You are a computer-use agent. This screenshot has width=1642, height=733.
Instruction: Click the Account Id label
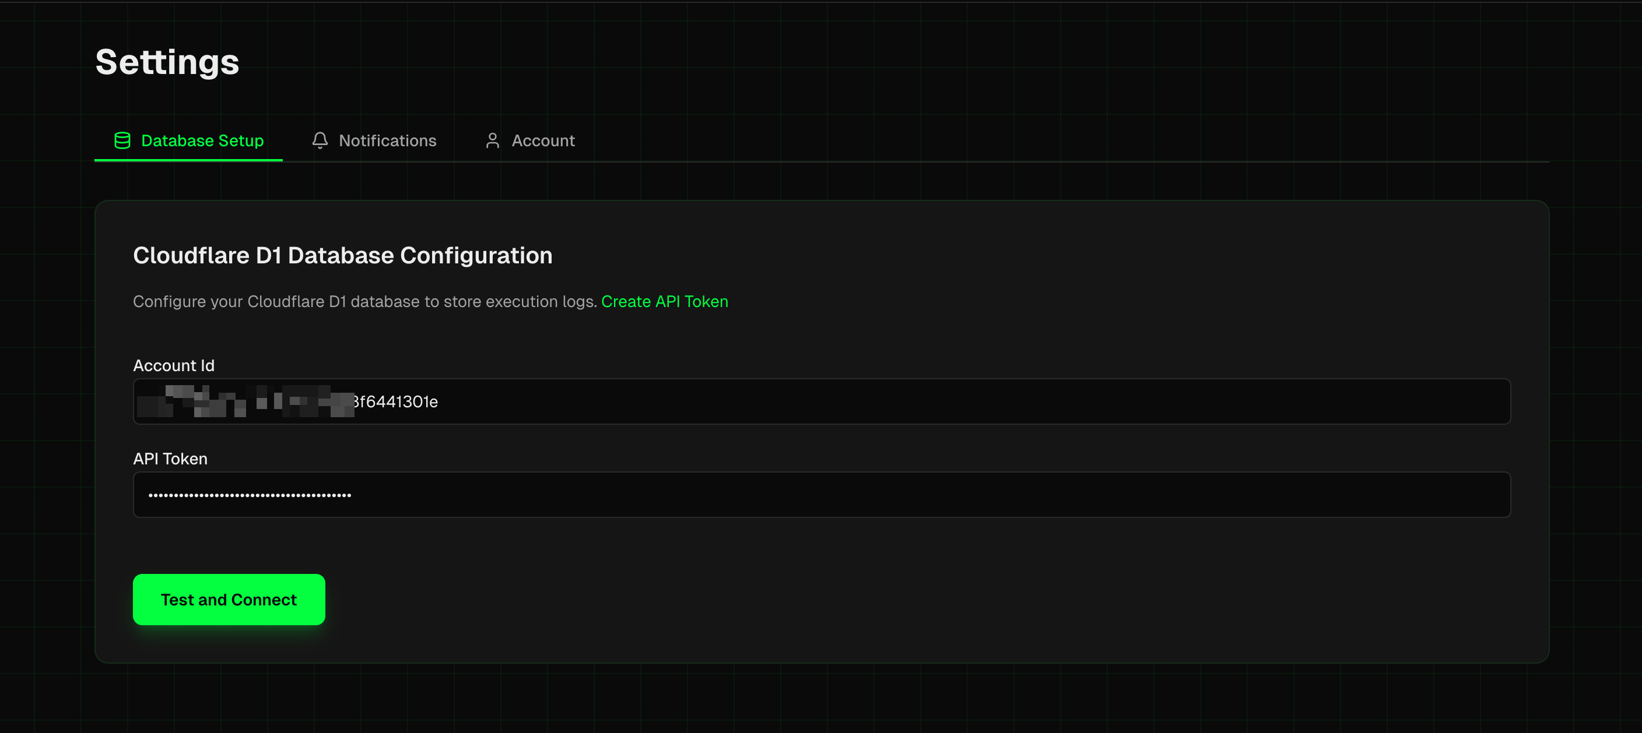click(x=173, y=365)
